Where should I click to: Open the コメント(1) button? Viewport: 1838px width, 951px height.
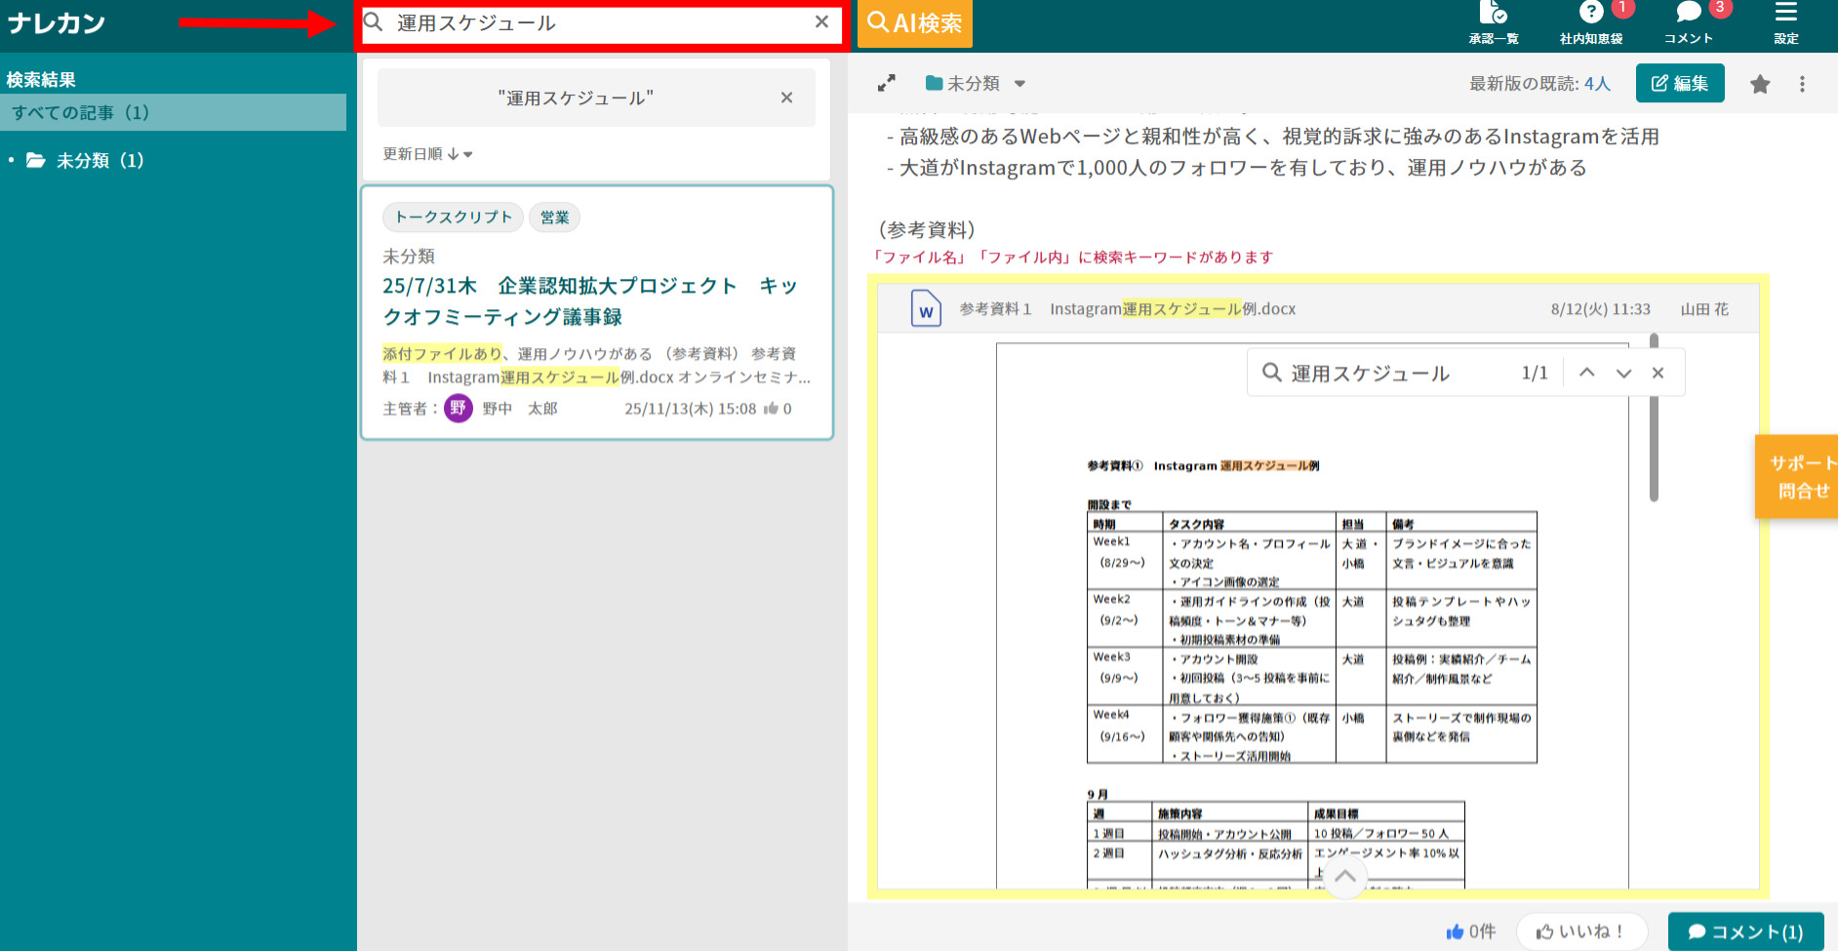tap(1746, 931)
